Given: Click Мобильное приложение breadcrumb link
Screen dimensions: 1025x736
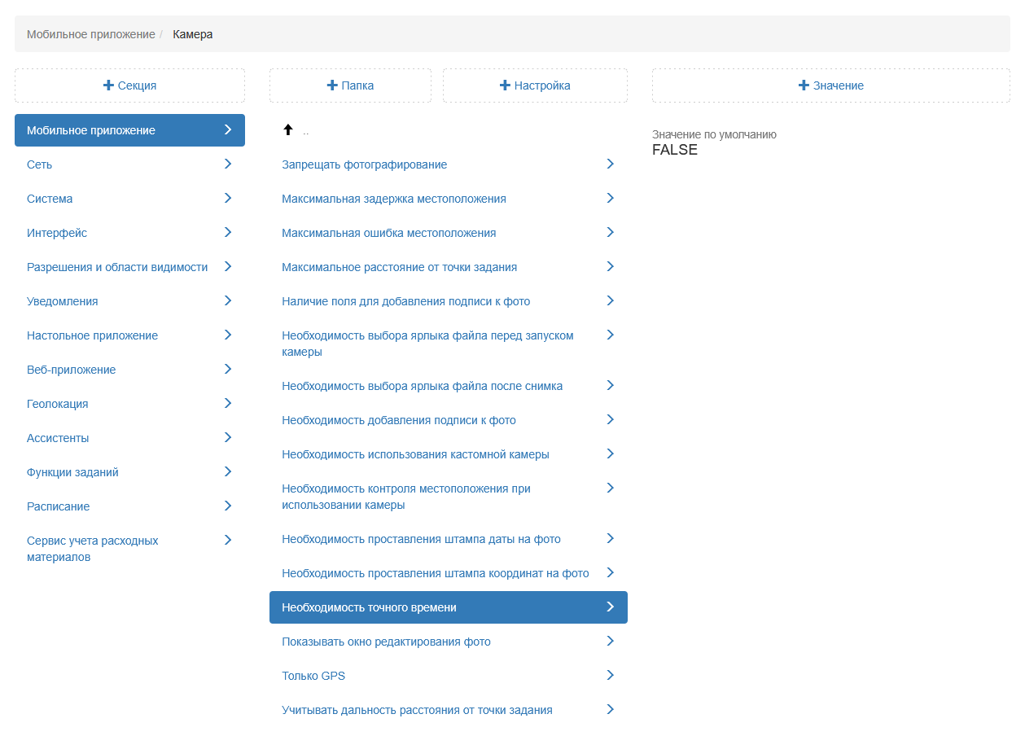Looking at the screenshot, I should pos(90,34).
